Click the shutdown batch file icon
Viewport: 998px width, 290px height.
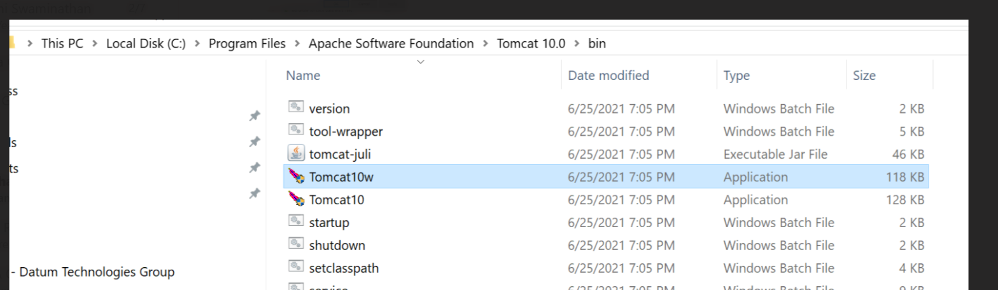click(295, 245)
